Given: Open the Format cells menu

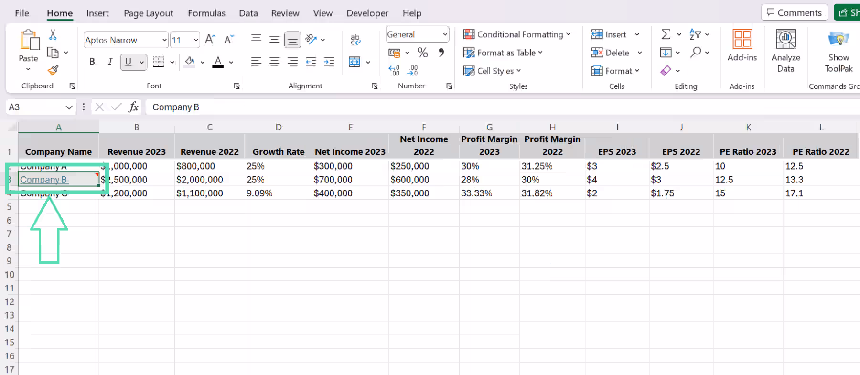Looking at the screenshot, I should [615, 71].
